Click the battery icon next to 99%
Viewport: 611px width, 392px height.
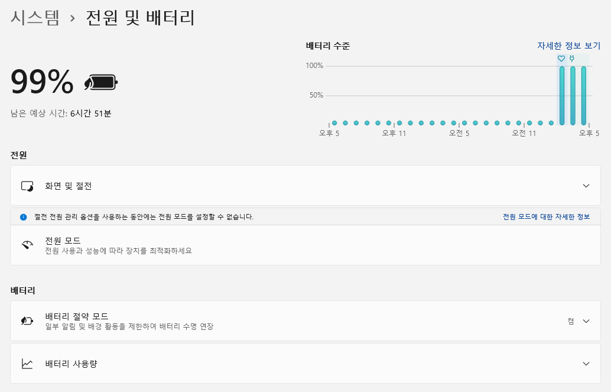[x=99, y=83]
